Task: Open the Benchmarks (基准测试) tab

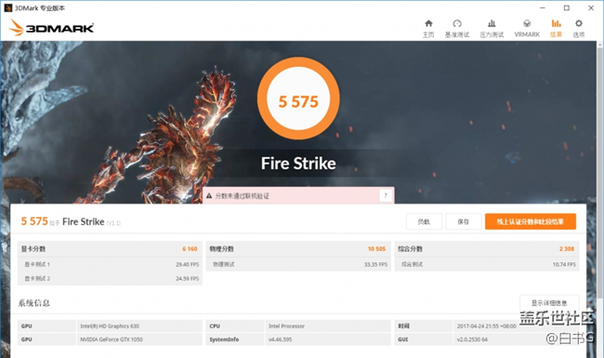Action: pos(457,29)
